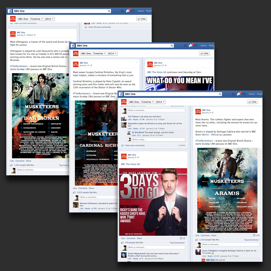The width and height of the screenshot is (271, 271).
Task: Click Write a comment field under d'Artagnan post
Action: (43, 170)
